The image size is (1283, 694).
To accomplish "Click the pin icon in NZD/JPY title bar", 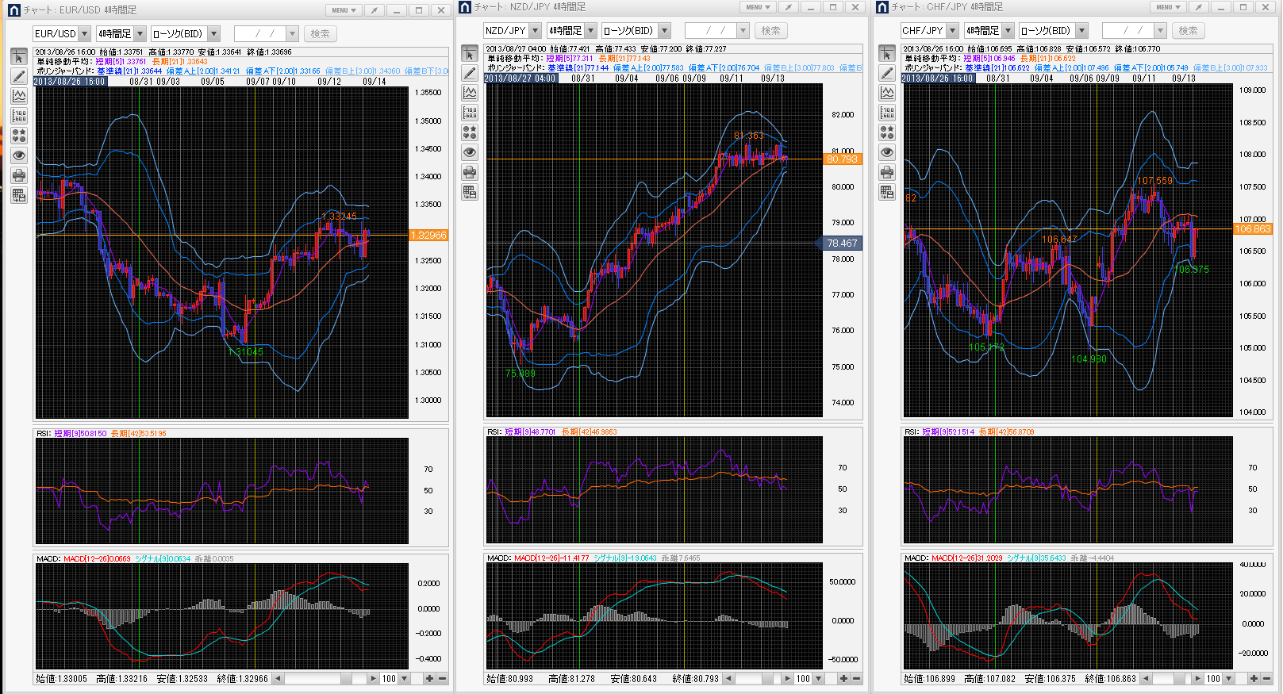I will point(788,7).
